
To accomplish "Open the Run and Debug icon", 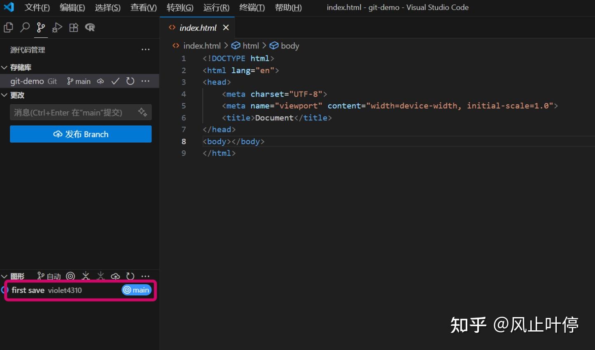I will (57, 28).
